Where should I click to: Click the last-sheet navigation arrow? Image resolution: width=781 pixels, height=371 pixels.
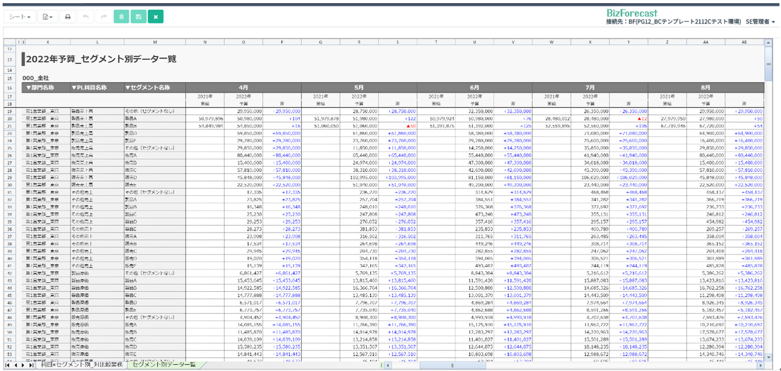coord(31,365)
